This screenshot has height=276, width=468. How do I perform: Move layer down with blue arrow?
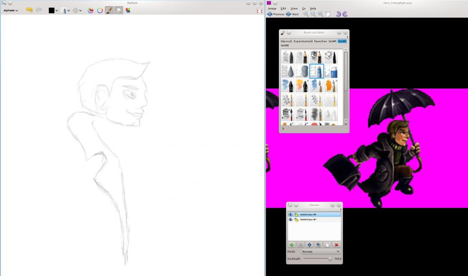(309, 245)
